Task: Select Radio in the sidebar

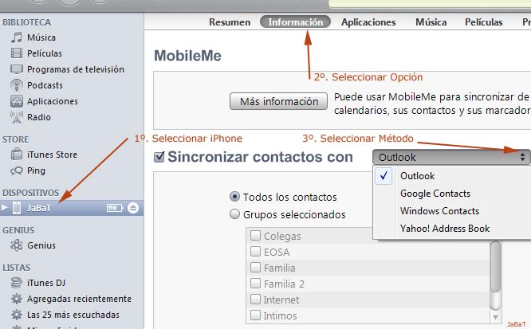Action: (39, 117)
